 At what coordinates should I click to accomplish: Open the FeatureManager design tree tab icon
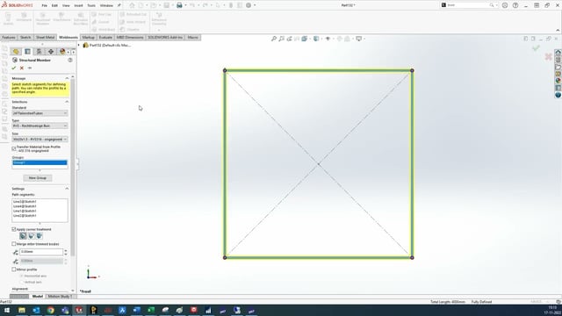point(16,52)
